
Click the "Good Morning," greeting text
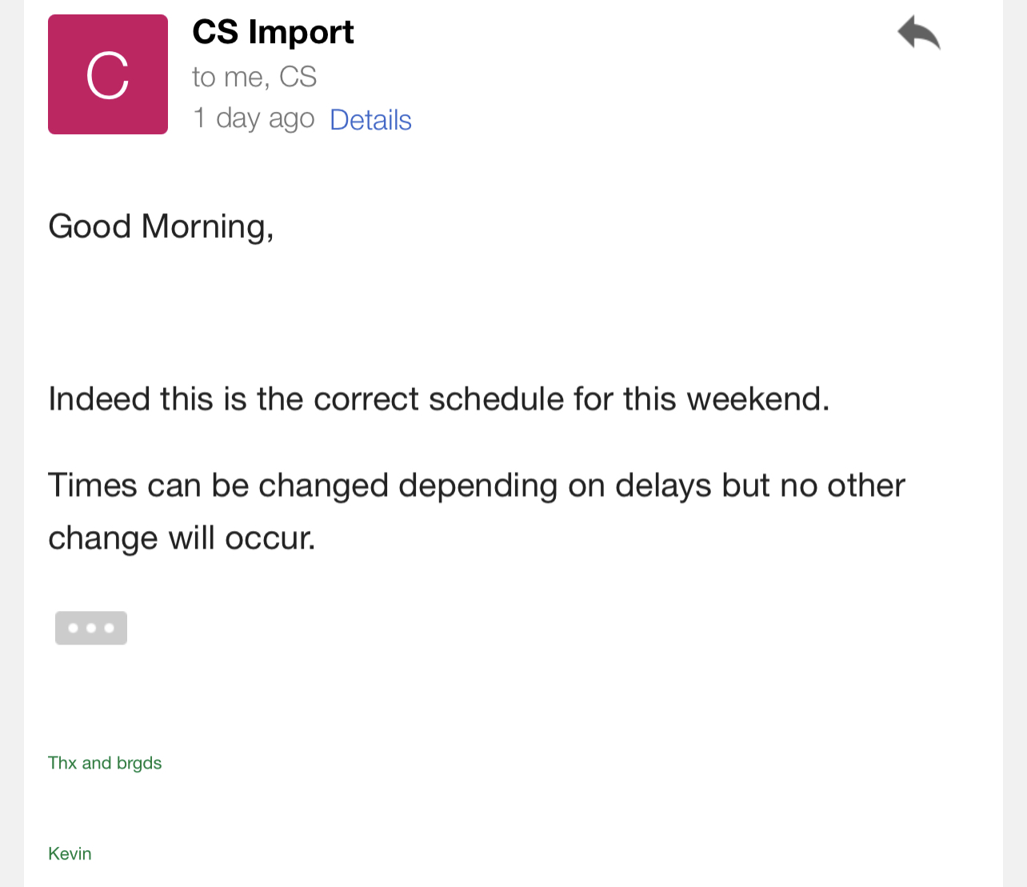pyautogui.click(x=161, y=227)
